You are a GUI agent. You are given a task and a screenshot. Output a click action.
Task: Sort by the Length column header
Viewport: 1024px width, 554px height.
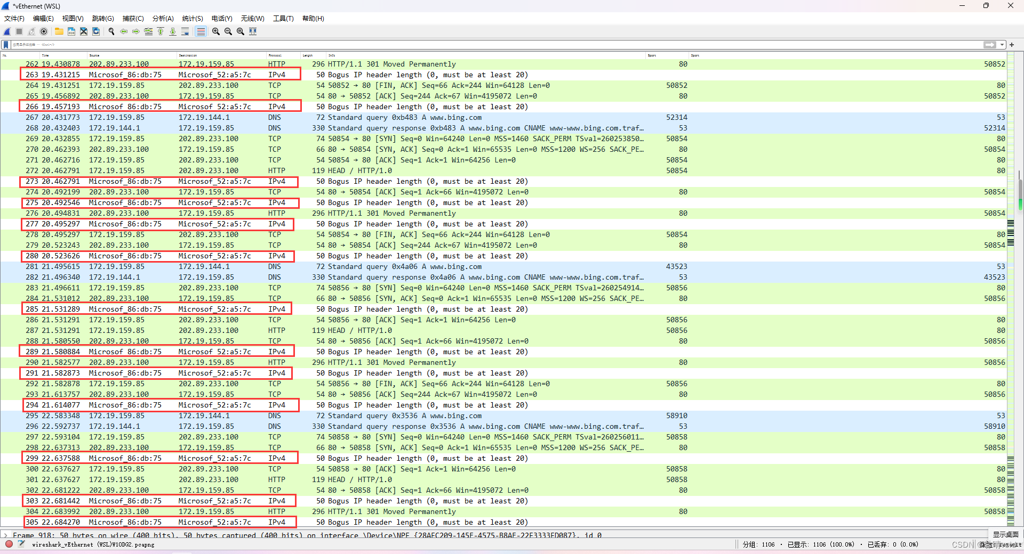(314, 55)
